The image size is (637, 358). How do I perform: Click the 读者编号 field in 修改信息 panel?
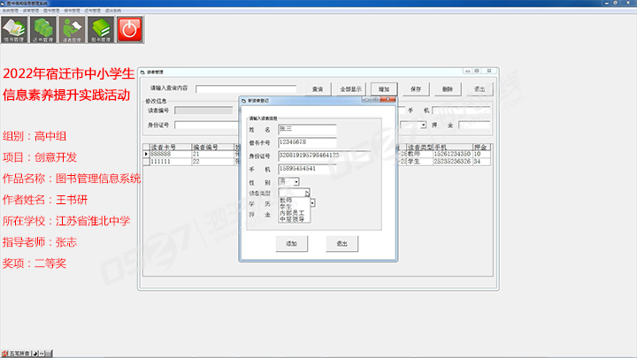pyautogui.click(x=203, y=110)
